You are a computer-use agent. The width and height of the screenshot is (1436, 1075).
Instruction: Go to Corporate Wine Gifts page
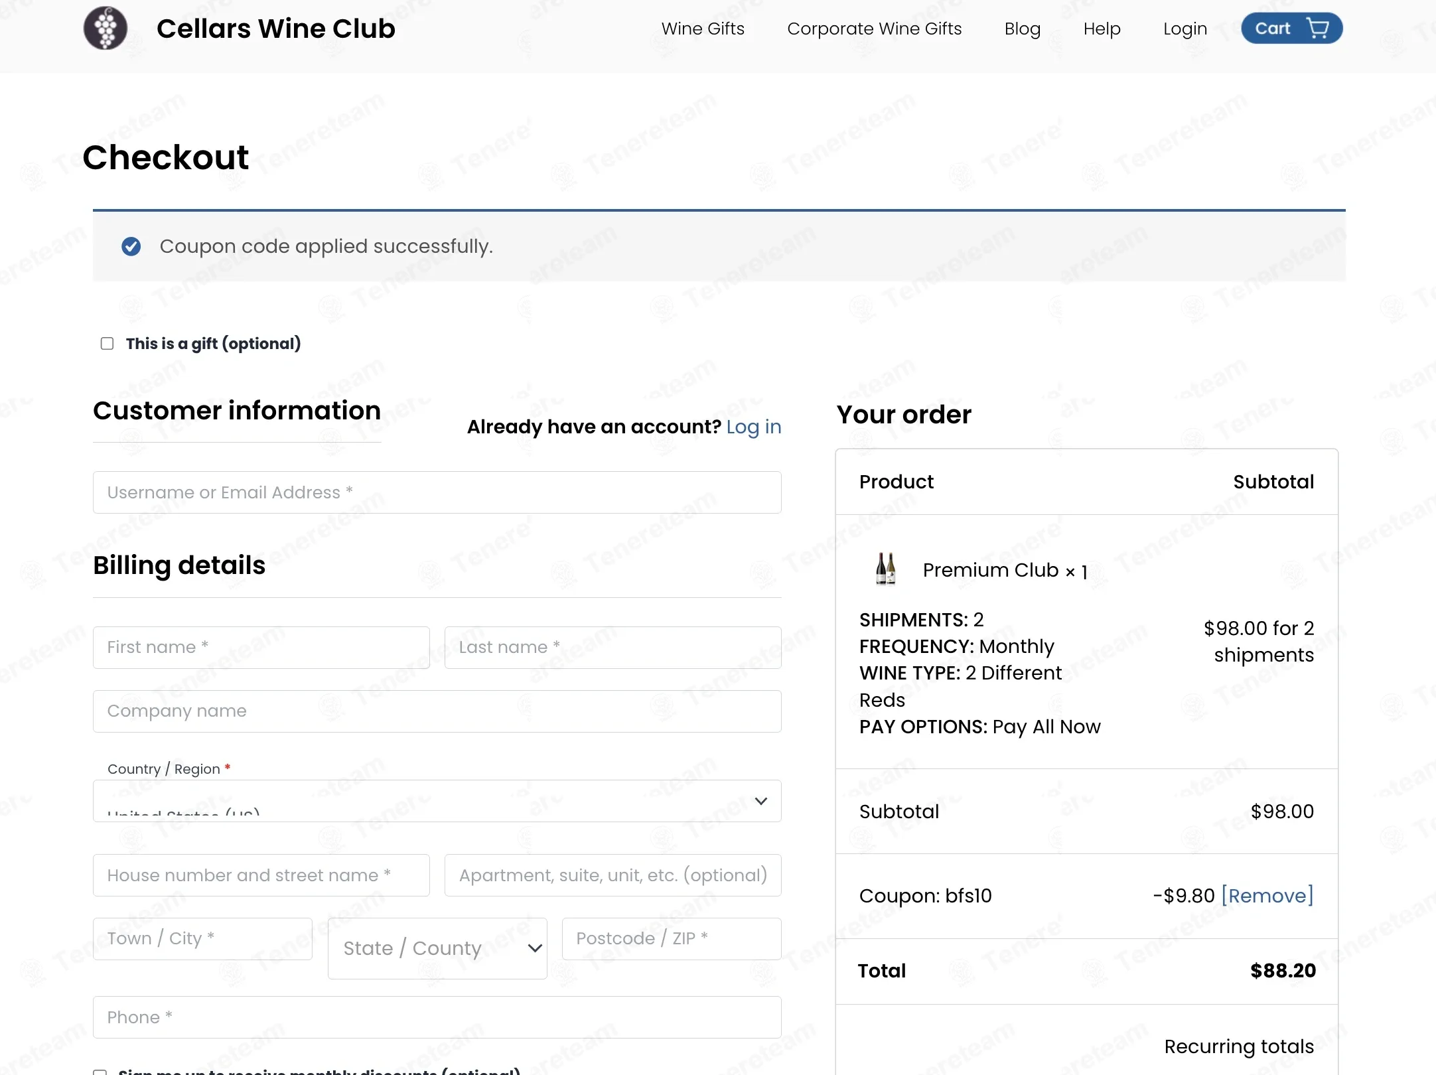pos(874,29)
